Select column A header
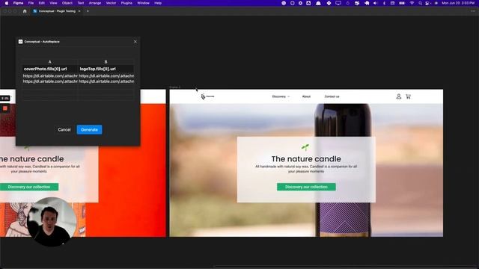Viewport: 479px width, 269px height. 50,62
